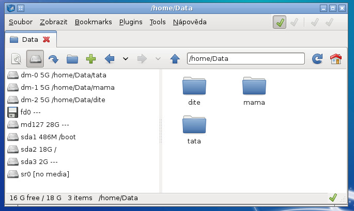Click the floppy disk icon next to fd0

point(12,112)
